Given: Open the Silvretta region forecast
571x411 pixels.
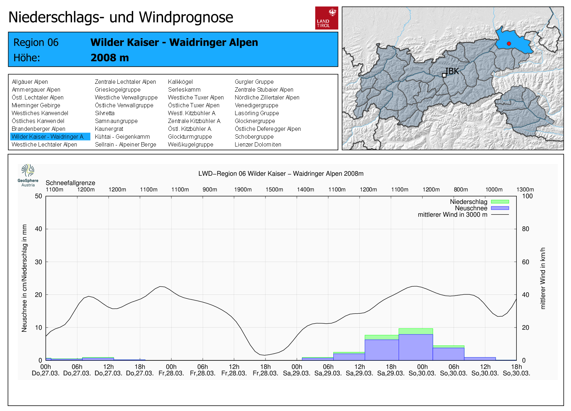Looking at the screenshot, I should coord(105,113).
